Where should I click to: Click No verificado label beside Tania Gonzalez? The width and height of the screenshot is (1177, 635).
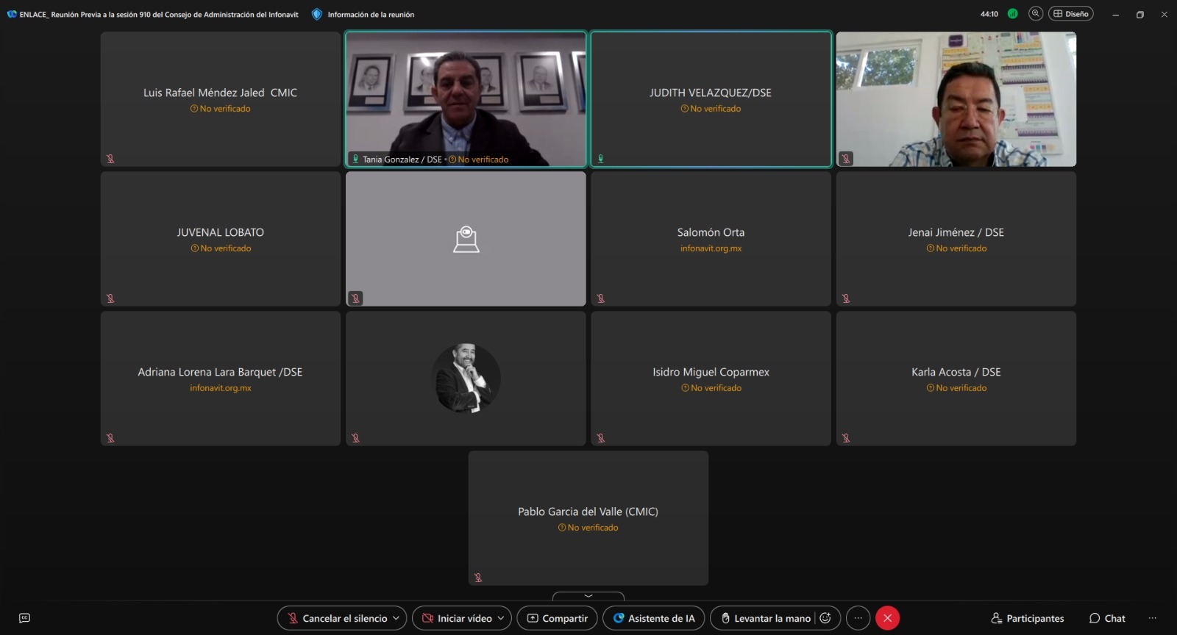[479, 159]
